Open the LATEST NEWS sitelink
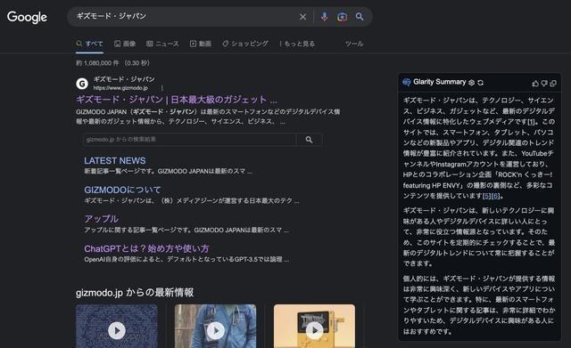 115,160
